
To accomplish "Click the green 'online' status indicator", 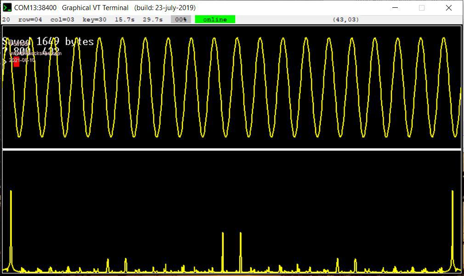I will click(215, 20).
